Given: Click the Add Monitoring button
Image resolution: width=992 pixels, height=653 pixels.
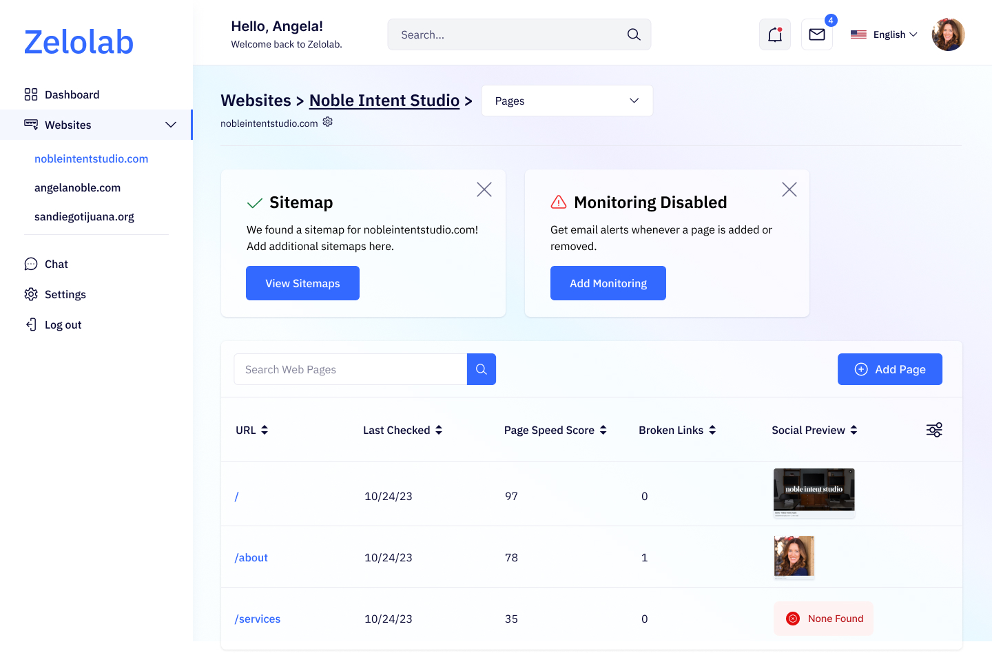Looking at the screenshot, I should 608,283.
